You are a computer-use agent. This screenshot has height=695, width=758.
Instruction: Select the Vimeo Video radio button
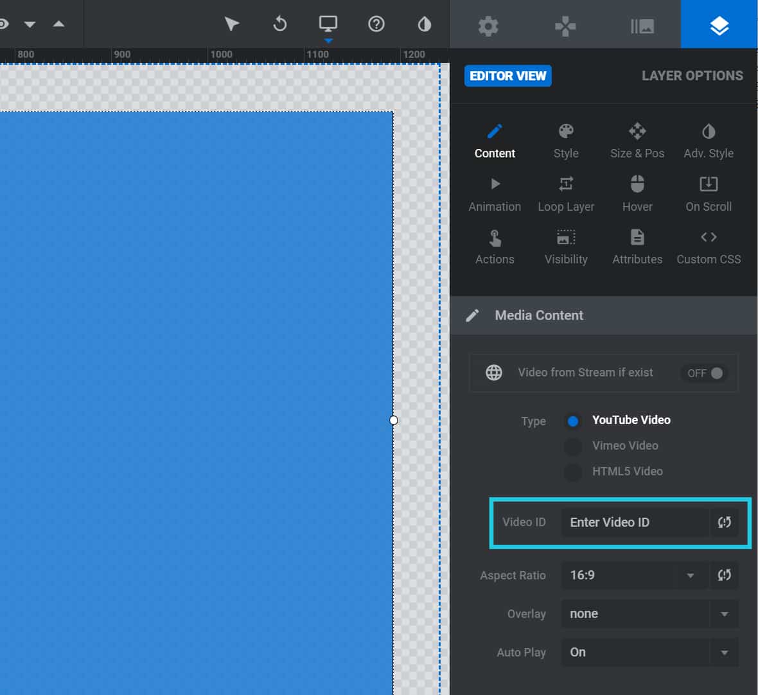(572, 446)
